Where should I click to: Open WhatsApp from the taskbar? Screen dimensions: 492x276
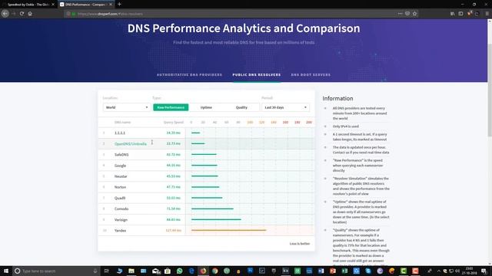(179, 271)
